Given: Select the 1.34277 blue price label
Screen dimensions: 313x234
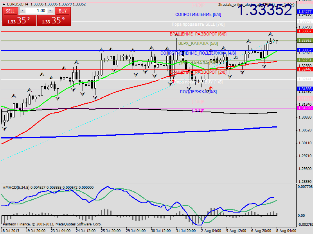Looking at the screenshot, I should (304, 12).
